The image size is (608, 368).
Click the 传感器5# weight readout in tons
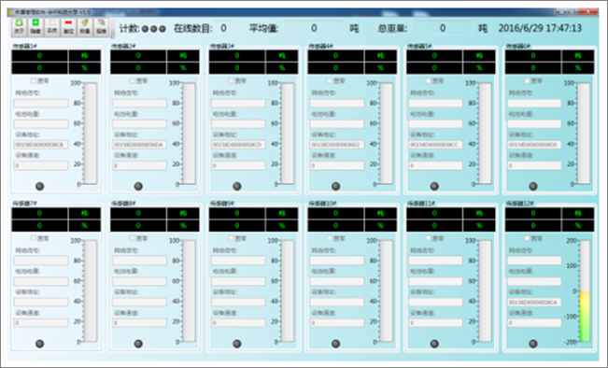(434, 55)
